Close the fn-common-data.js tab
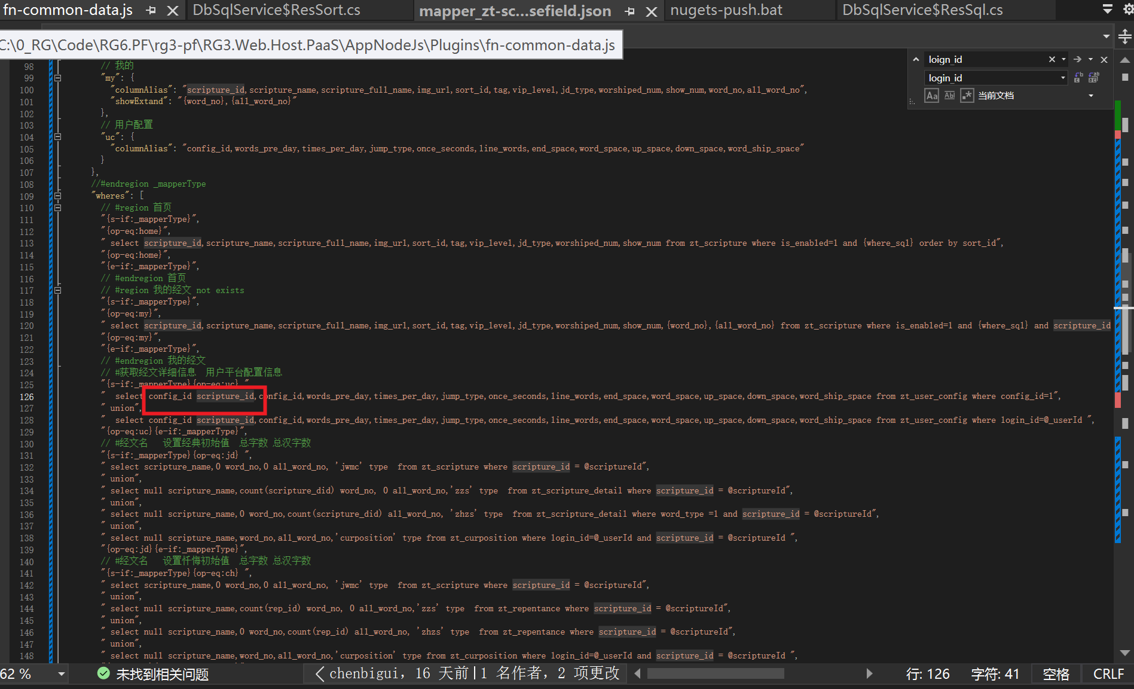Screen dimensions: 1134x689 [173, 11]
